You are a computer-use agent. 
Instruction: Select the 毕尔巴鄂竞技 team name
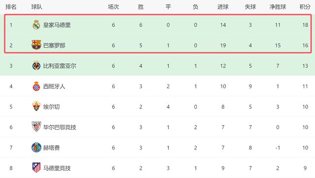click(60, 127)
